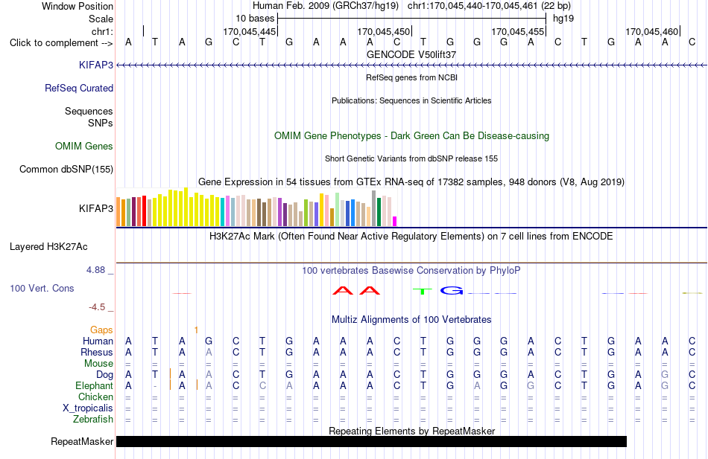Click 'Click to complement -->' to flip bases
This screenshot has height=459, width=708.
tap(61, 43)
